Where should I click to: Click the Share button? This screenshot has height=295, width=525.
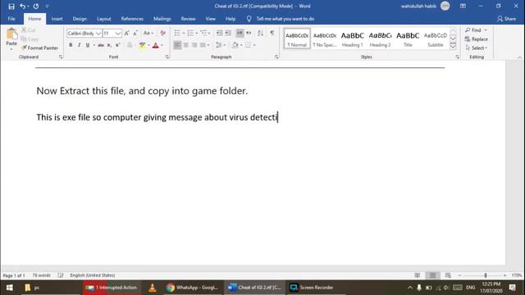pos(506,19)
